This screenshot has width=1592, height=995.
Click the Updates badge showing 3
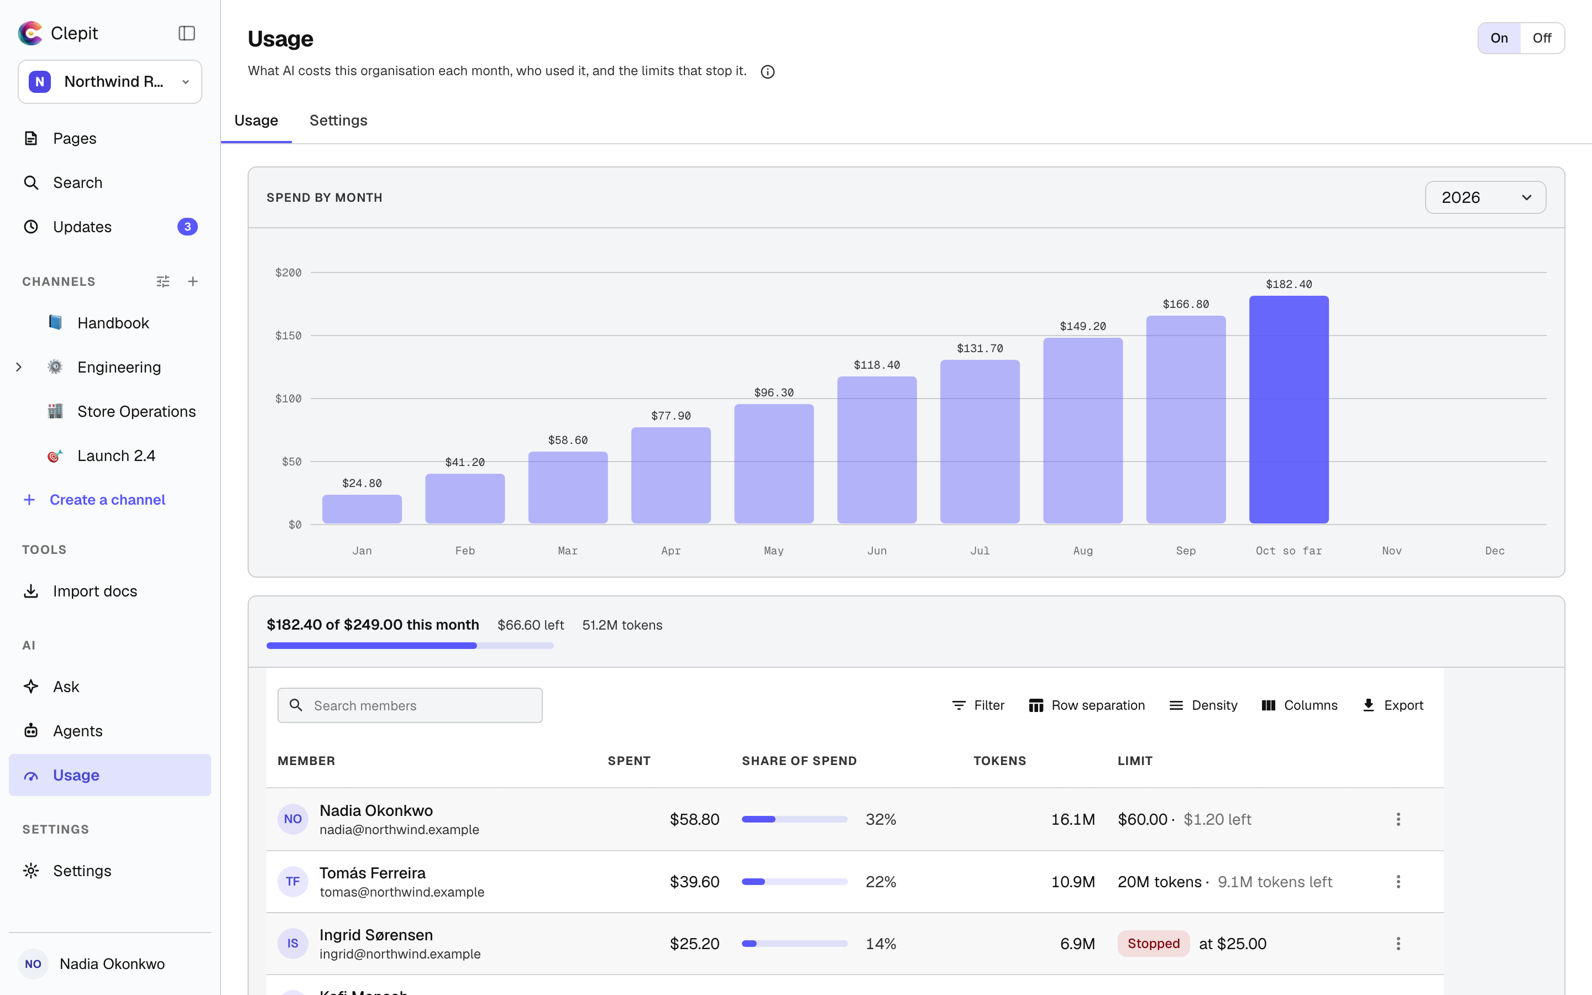pos(187,227)
